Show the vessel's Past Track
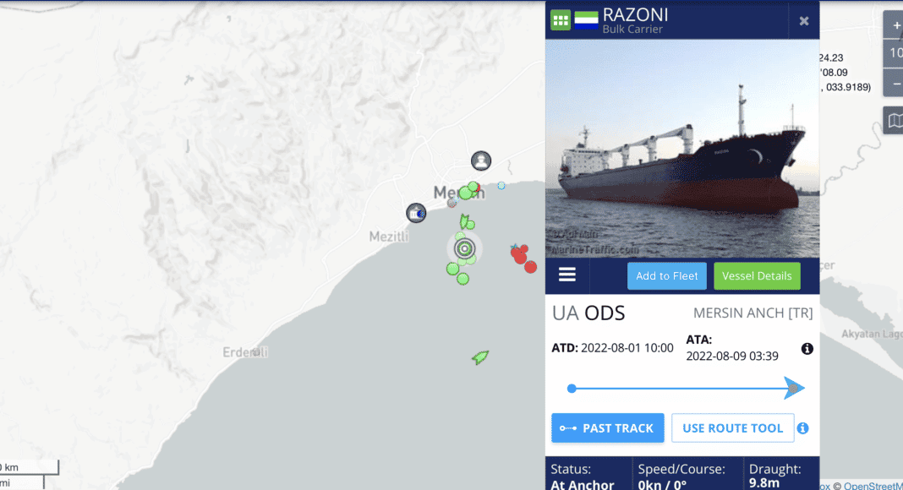903x490 pixels. point(608,427)
